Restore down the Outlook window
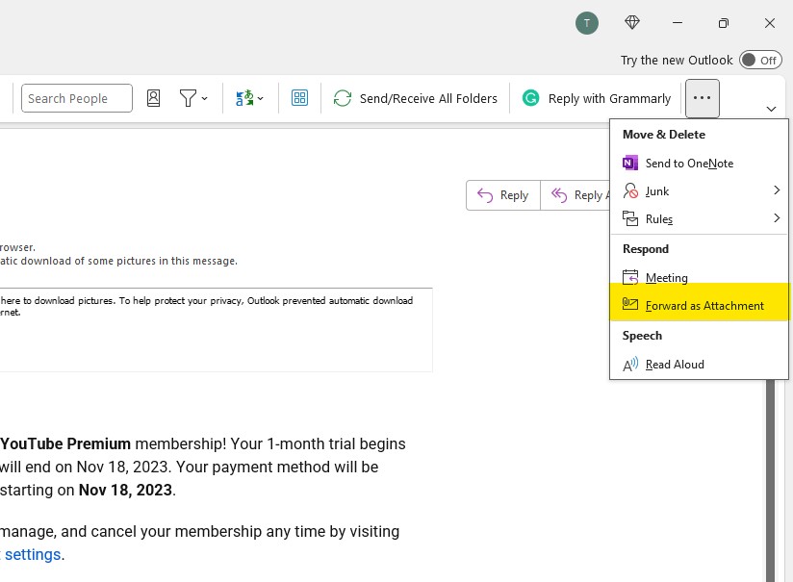 pos(724,23)
